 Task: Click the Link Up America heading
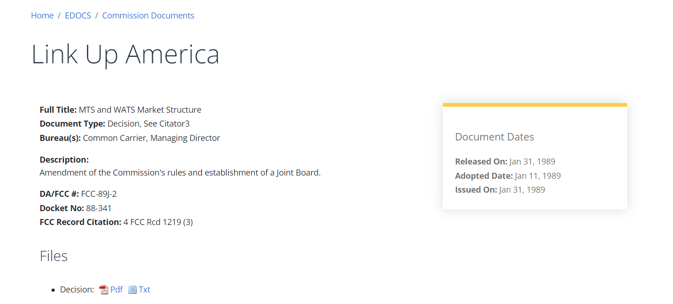point(125,54)
